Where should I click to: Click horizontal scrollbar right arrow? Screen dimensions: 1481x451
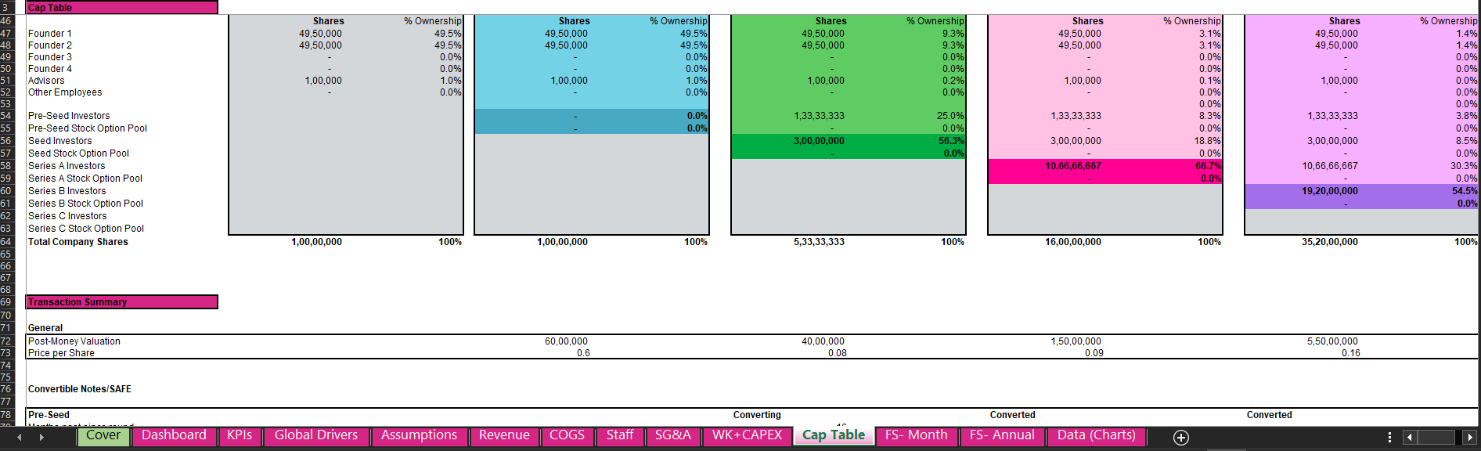(1470, 438)
